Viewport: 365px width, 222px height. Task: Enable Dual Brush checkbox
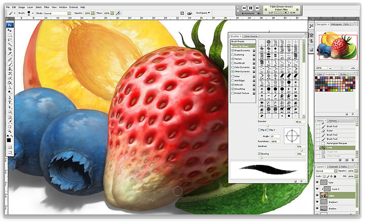[x=233, y=63]
